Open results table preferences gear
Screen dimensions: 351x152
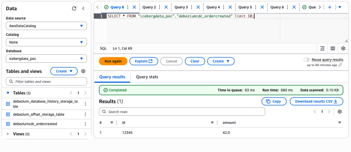click(340, 112)
